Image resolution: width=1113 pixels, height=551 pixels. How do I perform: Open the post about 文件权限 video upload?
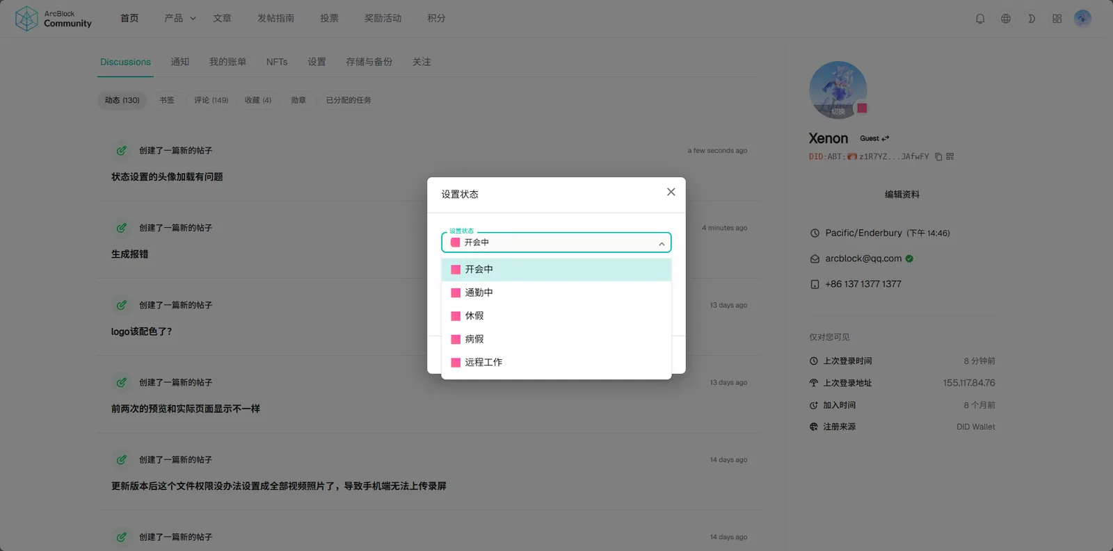(x=279, y=486)
